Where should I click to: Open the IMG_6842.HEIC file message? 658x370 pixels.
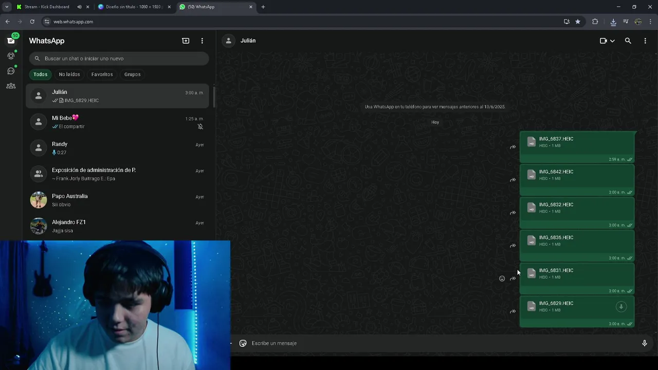(577, 180)
